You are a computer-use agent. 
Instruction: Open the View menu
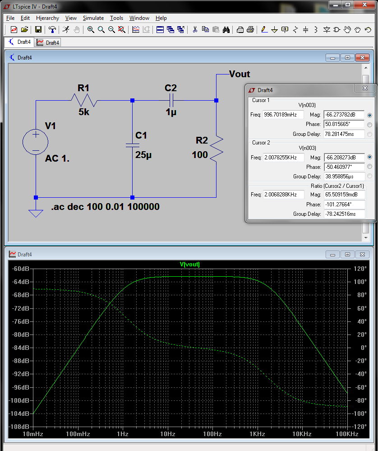tap(71, 18)
